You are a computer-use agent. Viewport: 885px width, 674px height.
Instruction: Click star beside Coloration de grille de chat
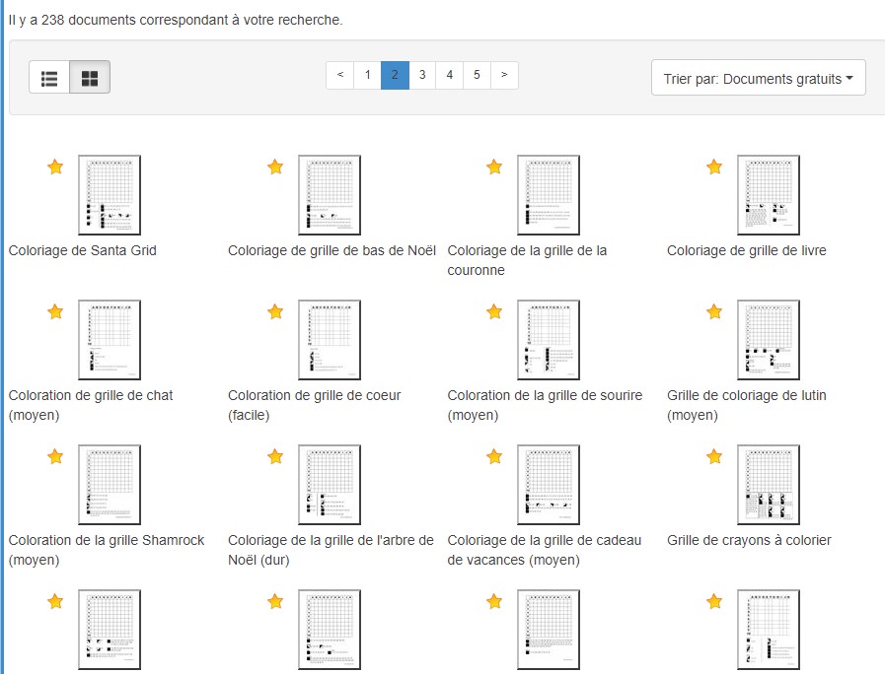click(x=55, y=312)
